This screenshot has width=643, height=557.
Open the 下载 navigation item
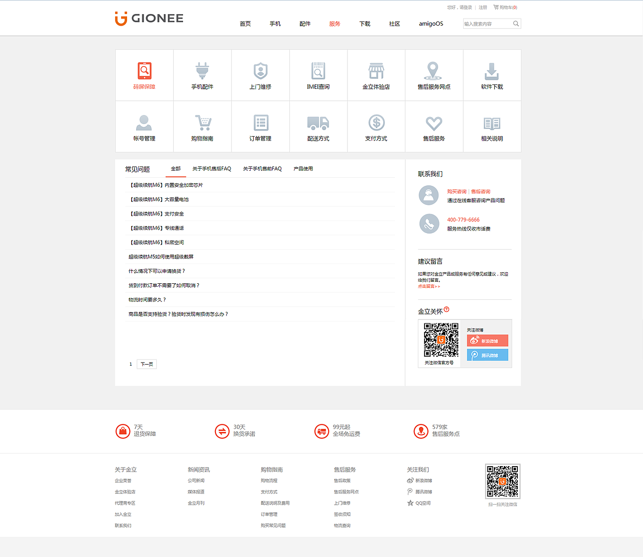[365, 24]
